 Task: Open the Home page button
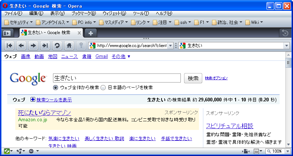pos(69,46)
